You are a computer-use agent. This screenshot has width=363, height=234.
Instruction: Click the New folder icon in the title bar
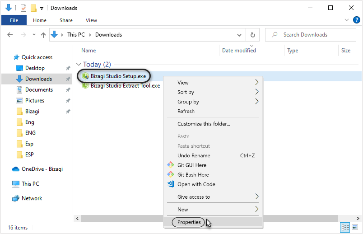pyautogui.click(x=33, y=8)
